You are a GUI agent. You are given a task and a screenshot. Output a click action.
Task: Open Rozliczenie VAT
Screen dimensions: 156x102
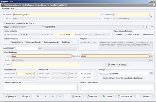[126, 96]
